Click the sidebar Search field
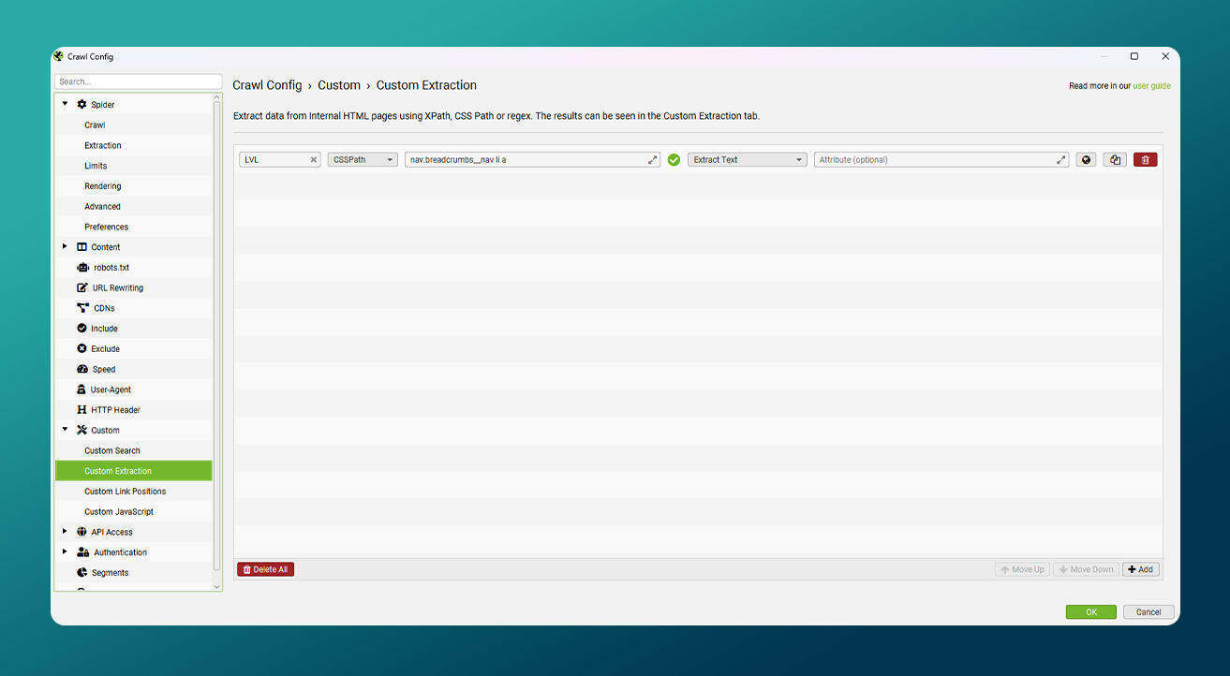The image size is (1230, 676). 138,81
